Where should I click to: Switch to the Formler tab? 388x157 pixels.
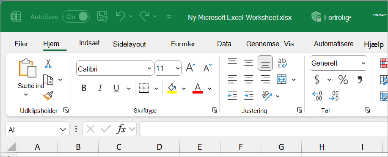[183, 44]
